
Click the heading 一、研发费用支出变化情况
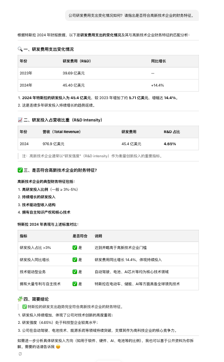(x=48, y=49)
